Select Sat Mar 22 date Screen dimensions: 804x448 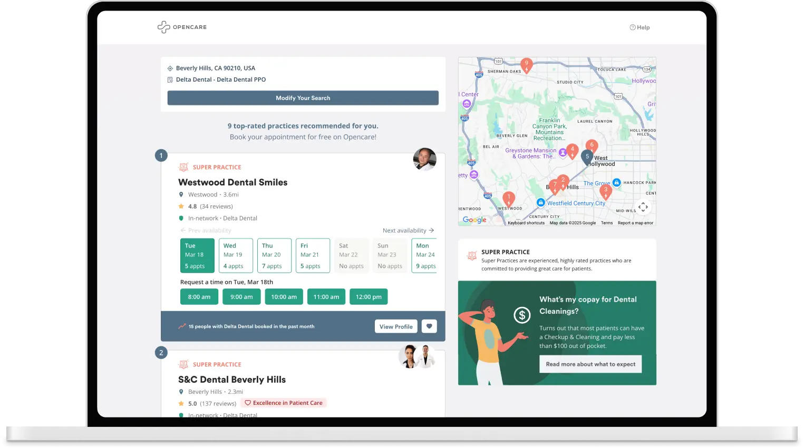[351, 256]
